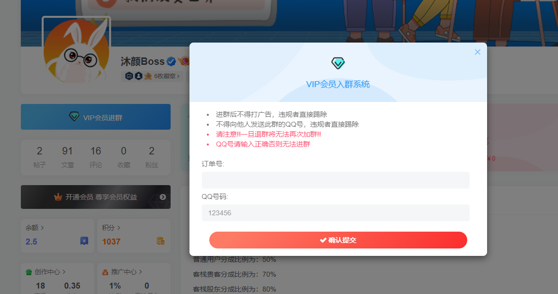Click the VIP会员进群 button
The width and height of the screenshot is (558, 294).
pos(96,117)
